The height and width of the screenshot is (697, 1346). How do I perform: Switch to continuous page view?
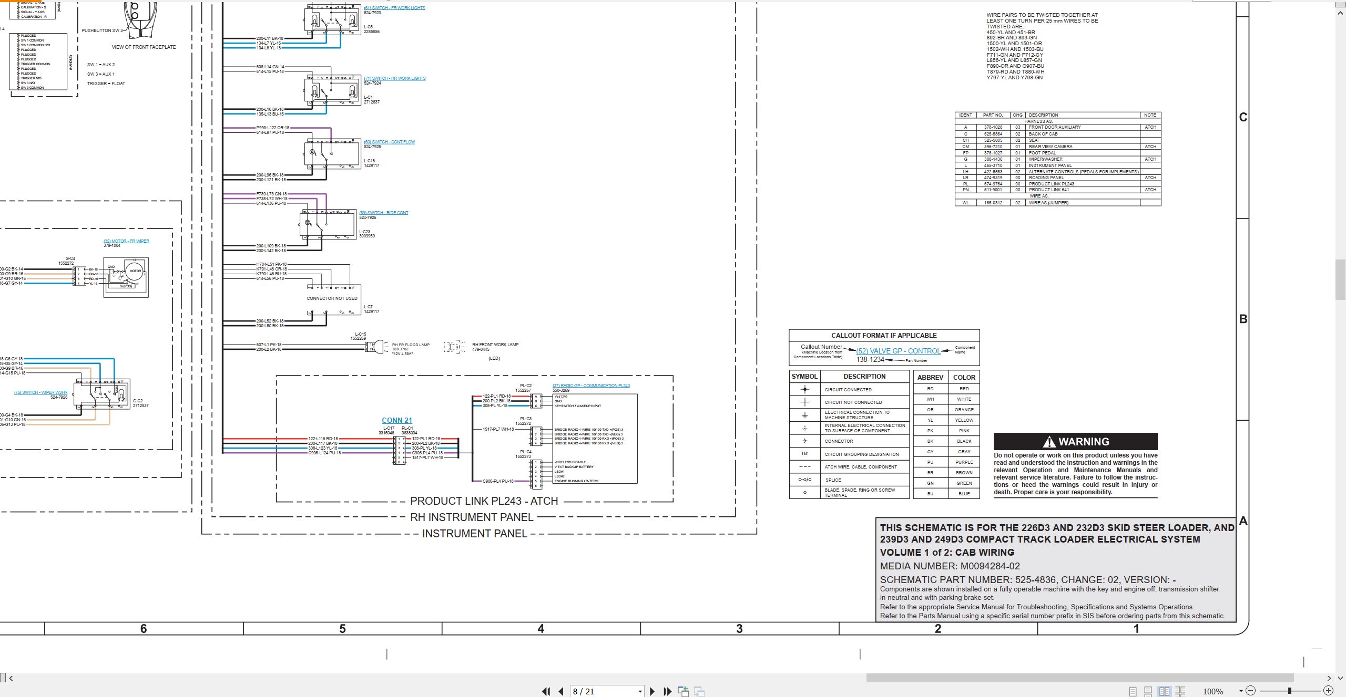[x=1148, y=691]
